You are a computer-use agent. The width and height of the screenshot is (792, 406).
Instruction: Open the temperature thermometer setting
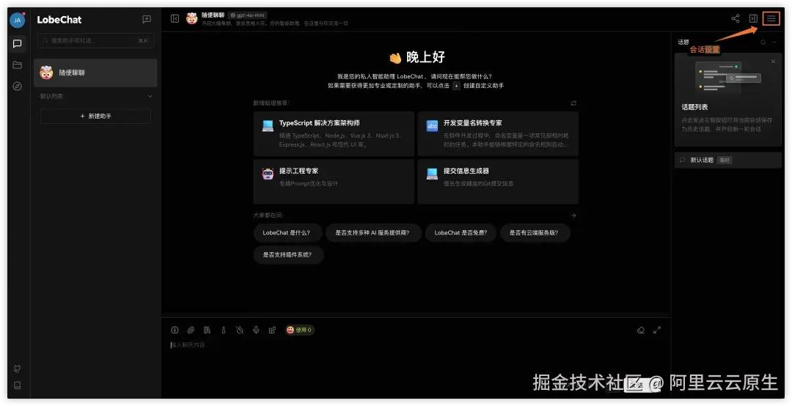pyautogui.click(x=223, y=330)
